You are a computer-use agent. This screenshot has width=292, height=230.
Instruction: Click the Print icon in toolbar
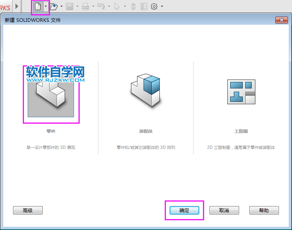pyautogui.click(x=85, y=6)
